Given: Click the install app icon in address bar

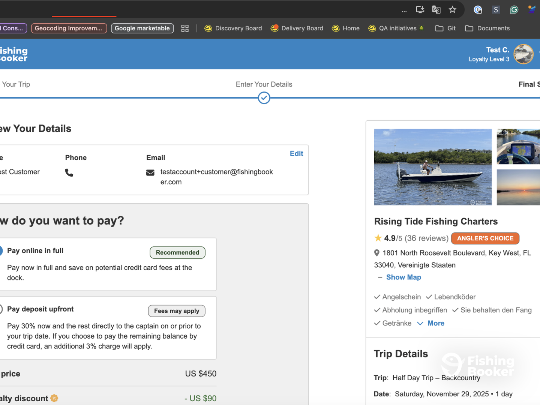Looking at the screenshot, I should tap(420, 10).
